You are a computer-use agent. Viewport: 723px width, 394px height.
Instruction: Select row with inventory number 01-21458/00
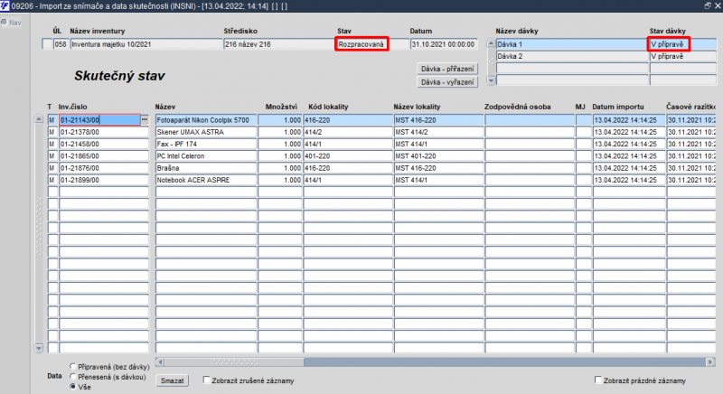click(104, 144)
